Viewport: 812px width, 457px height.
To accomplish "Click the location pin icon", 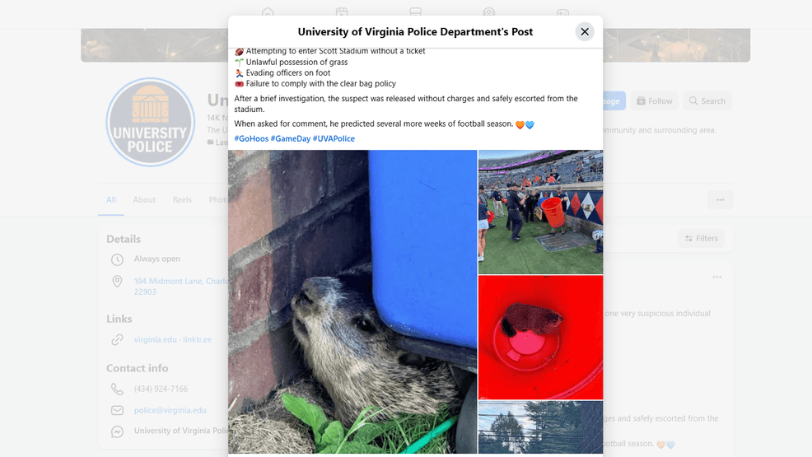I will coord(117,282).
